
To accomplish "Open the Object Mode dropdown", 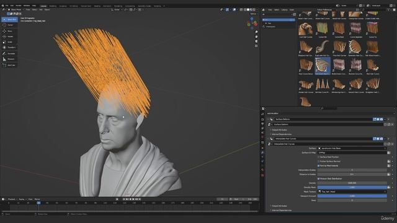I will click(16, 10).
